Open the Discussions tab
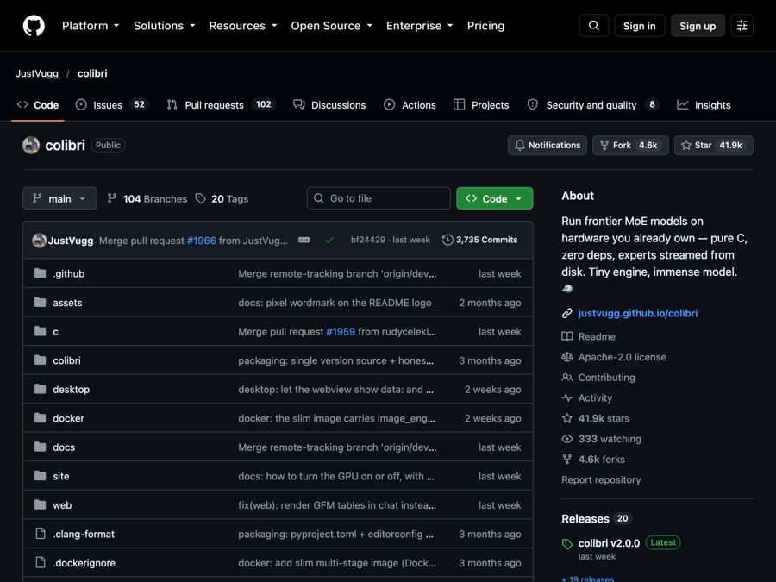776x582 pixels. [x=329, y=105]
